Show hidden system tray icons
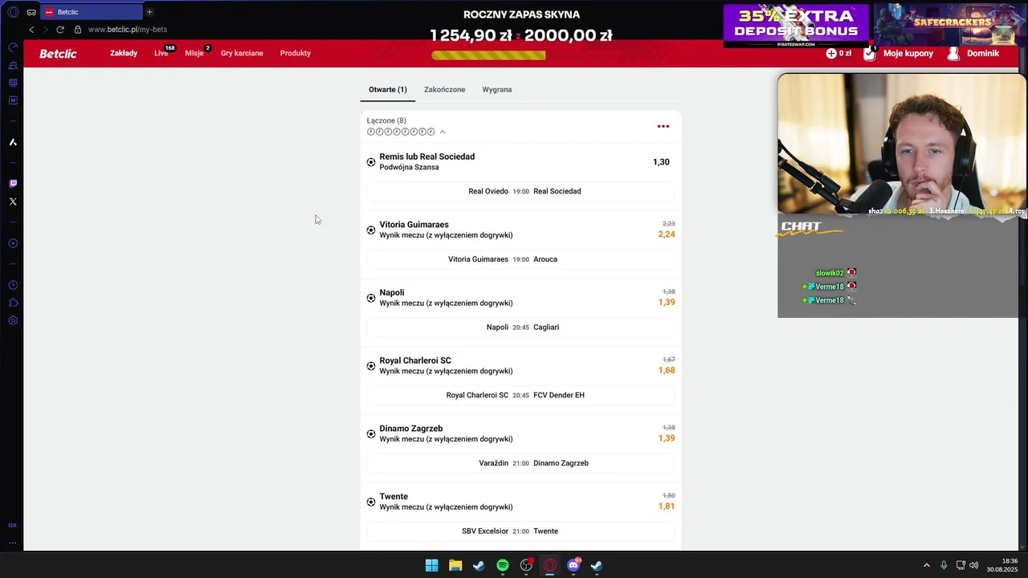The image size is (1028, 578). [926, 565]
